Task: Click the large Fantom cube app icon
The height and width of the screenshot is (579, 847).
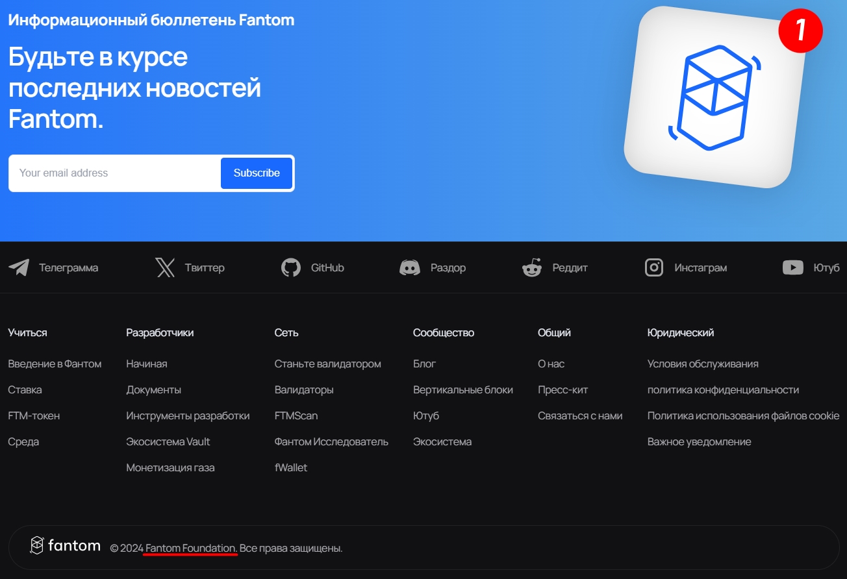Action: click(x=714, y=97)
